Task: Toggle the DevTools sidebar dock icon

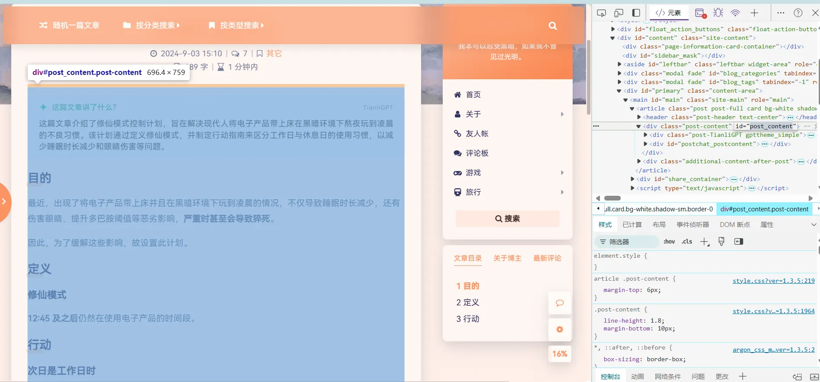Action: [636, 13]
